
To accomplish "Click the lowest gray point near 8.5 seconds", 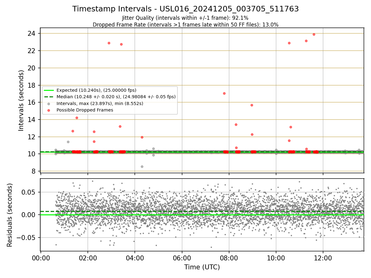I will tap(142, 166).
